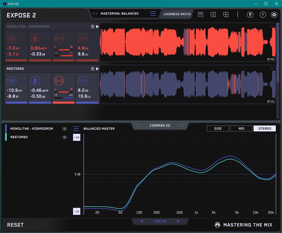Open the Balanced Master EQ reference menu

tap(76, 129)
